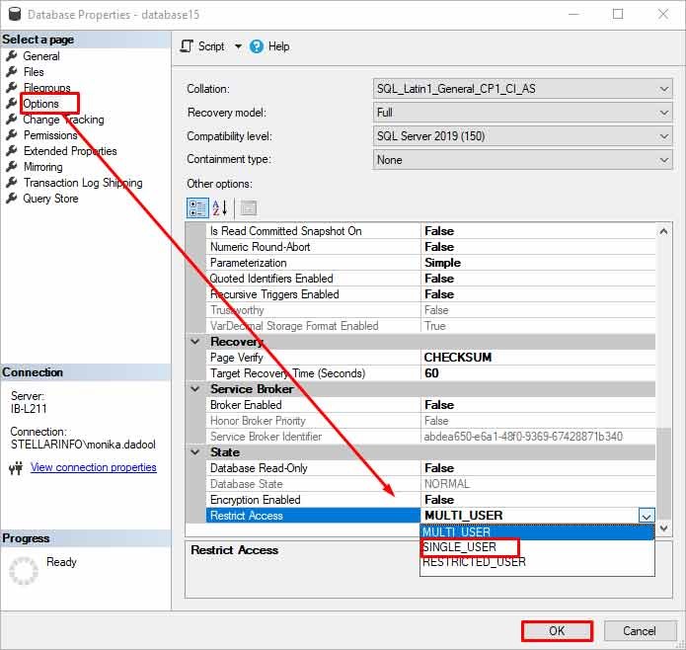Image resolution: width=686 pixels, height=650 pixels.
Task: Click the Alphabetical sort icon
Action: [x=219, y=207]
